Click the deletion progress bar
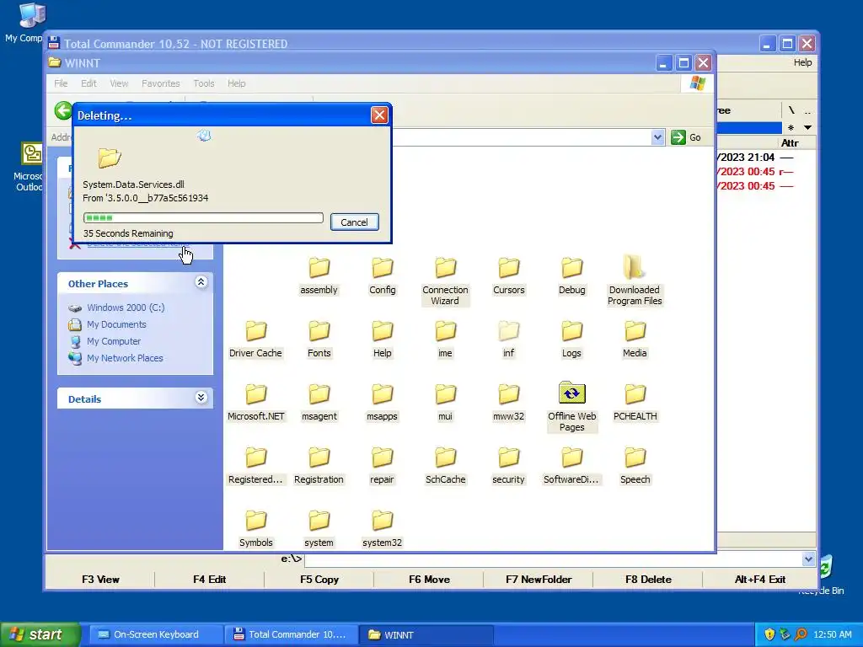Screen dimensions: 863x647 pos(203,218)
